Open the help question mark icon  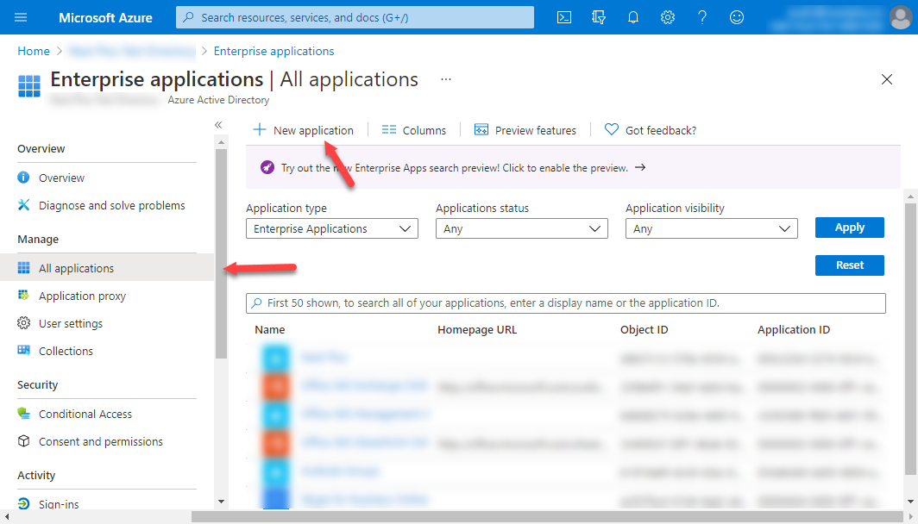pyautogui.click(x=702, y=17)
